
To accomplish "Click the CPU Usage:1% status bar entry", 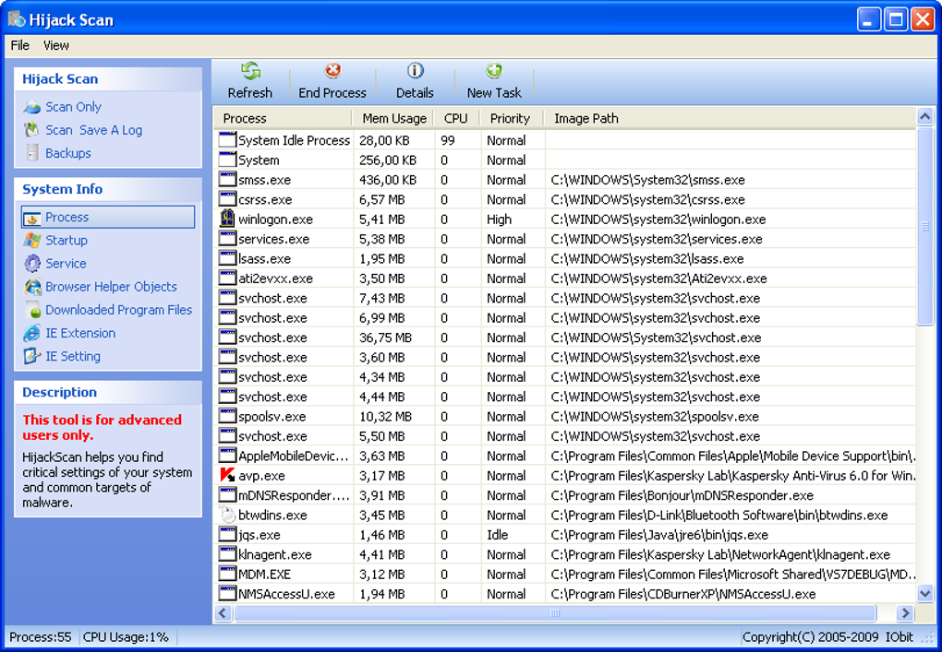I will click(x=126, y=637).
